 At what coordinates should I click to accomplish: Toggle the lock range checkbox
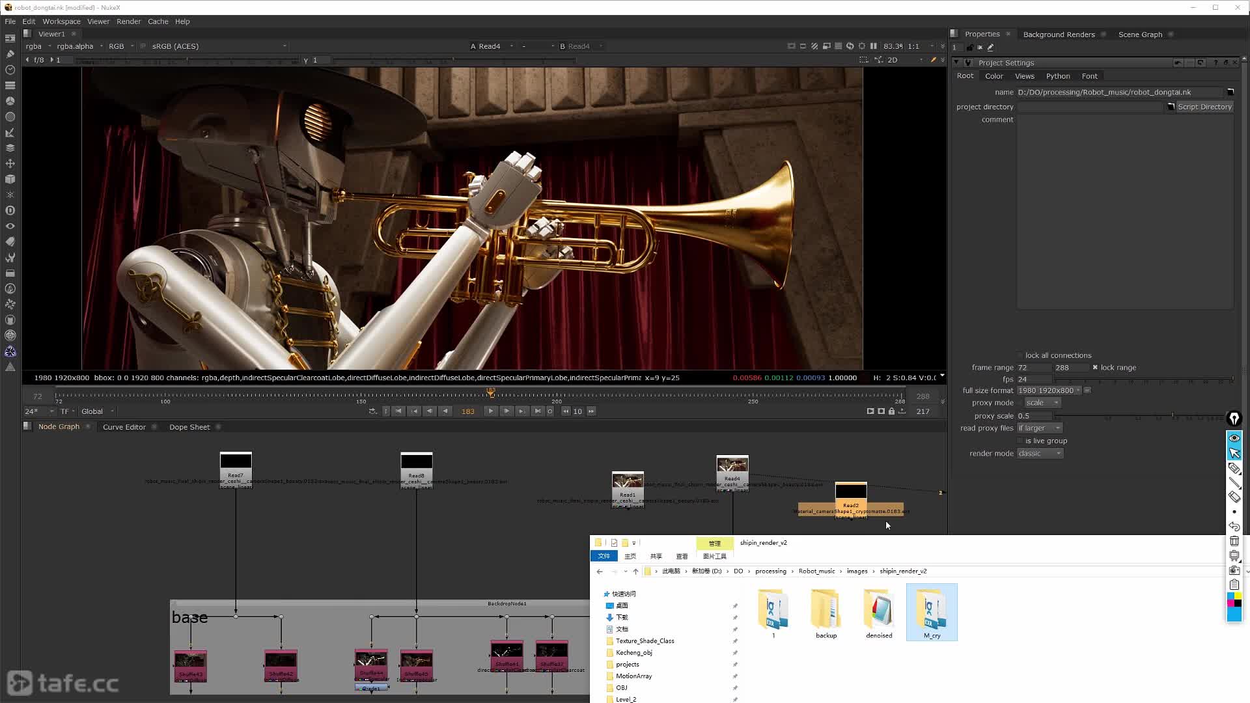click(1095, 368)
